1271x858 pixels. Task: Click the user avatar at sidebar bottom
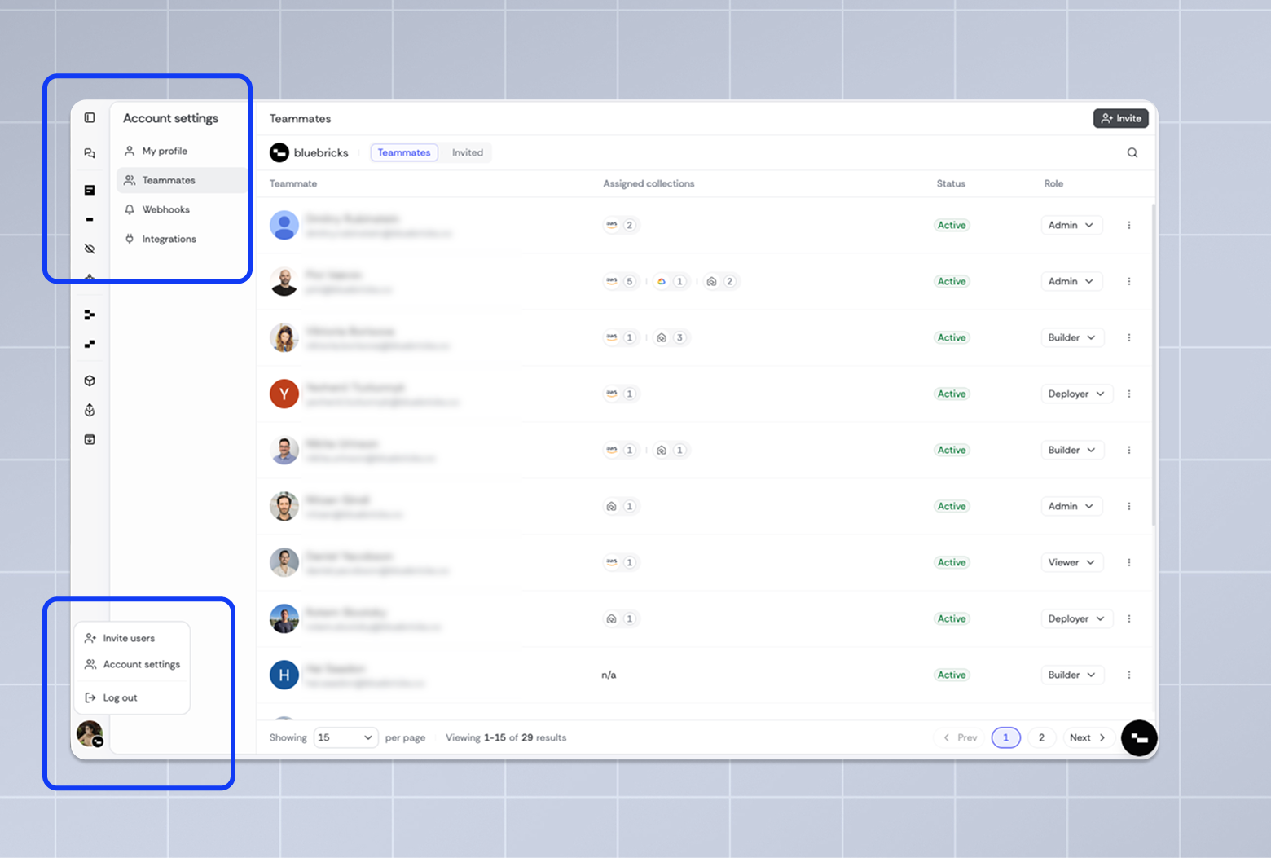coord(90,733)
